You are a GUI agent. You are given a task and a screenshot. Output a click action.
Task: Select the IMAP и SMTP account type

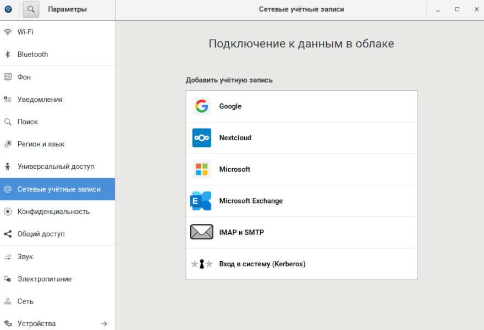(x=241, y=233)
